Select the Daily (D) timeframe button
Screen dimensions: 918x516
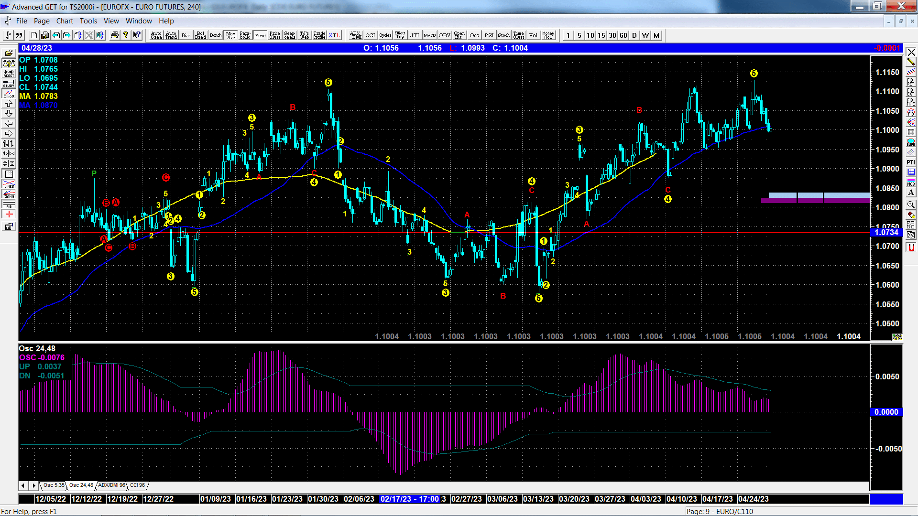634,35
